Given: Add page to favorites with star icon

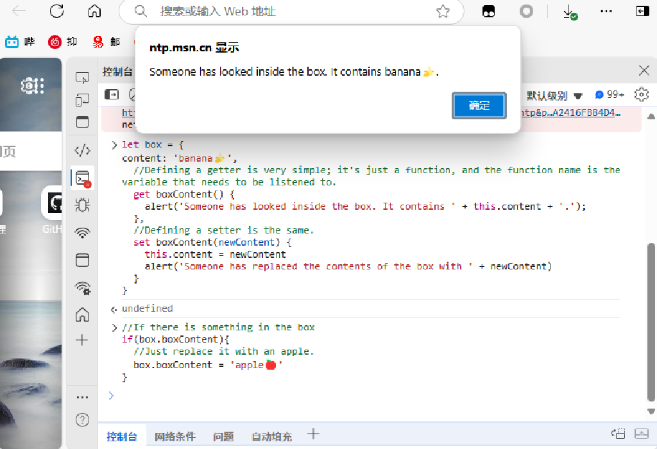Looking at the screenshot, I should (x=443, y=12).
